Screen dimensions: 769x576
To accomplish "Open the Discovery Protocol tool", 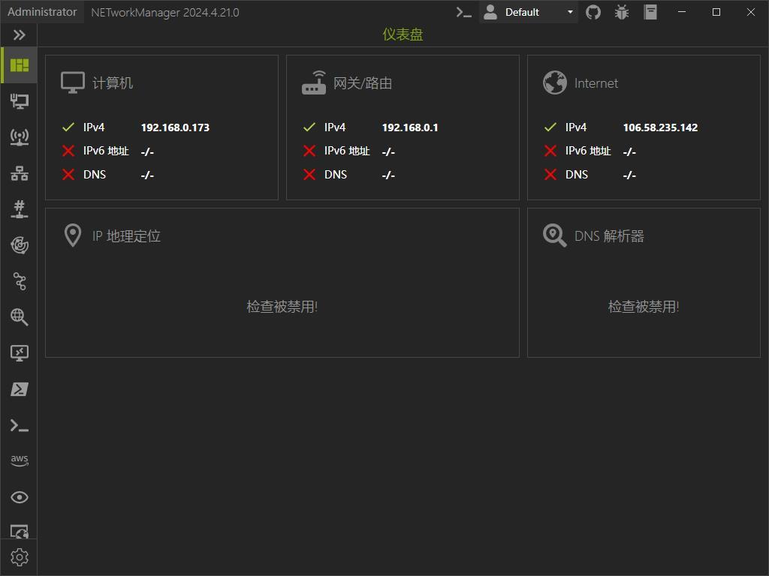I will [x=19, y=497].
